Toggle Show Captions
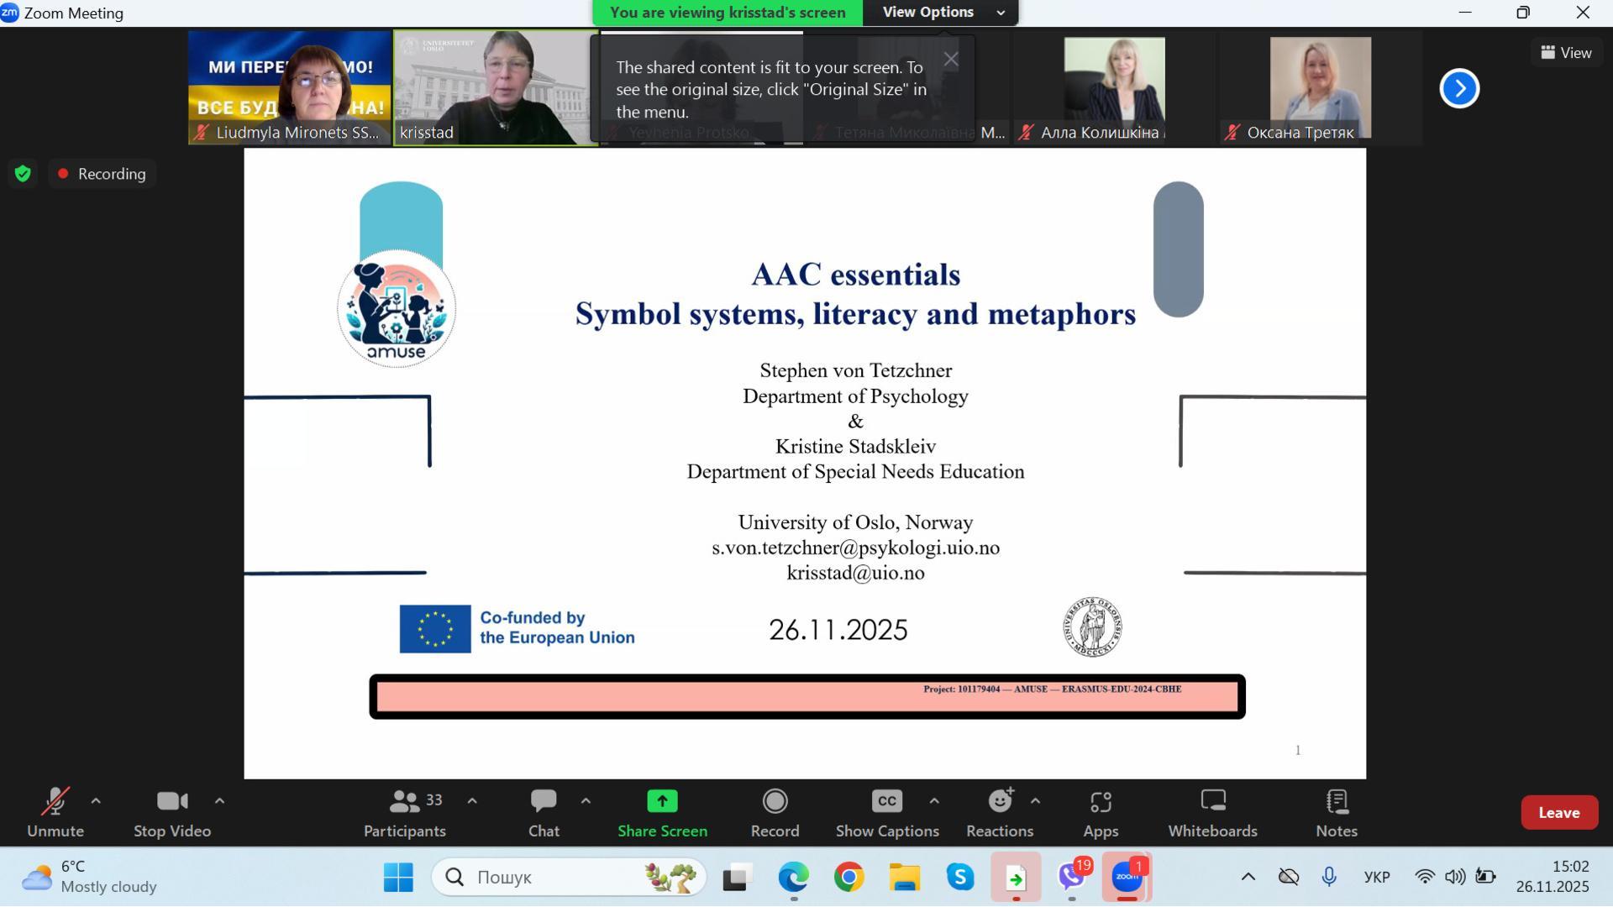The width and height of the screenshot is (1613, 907). point(886,813)
